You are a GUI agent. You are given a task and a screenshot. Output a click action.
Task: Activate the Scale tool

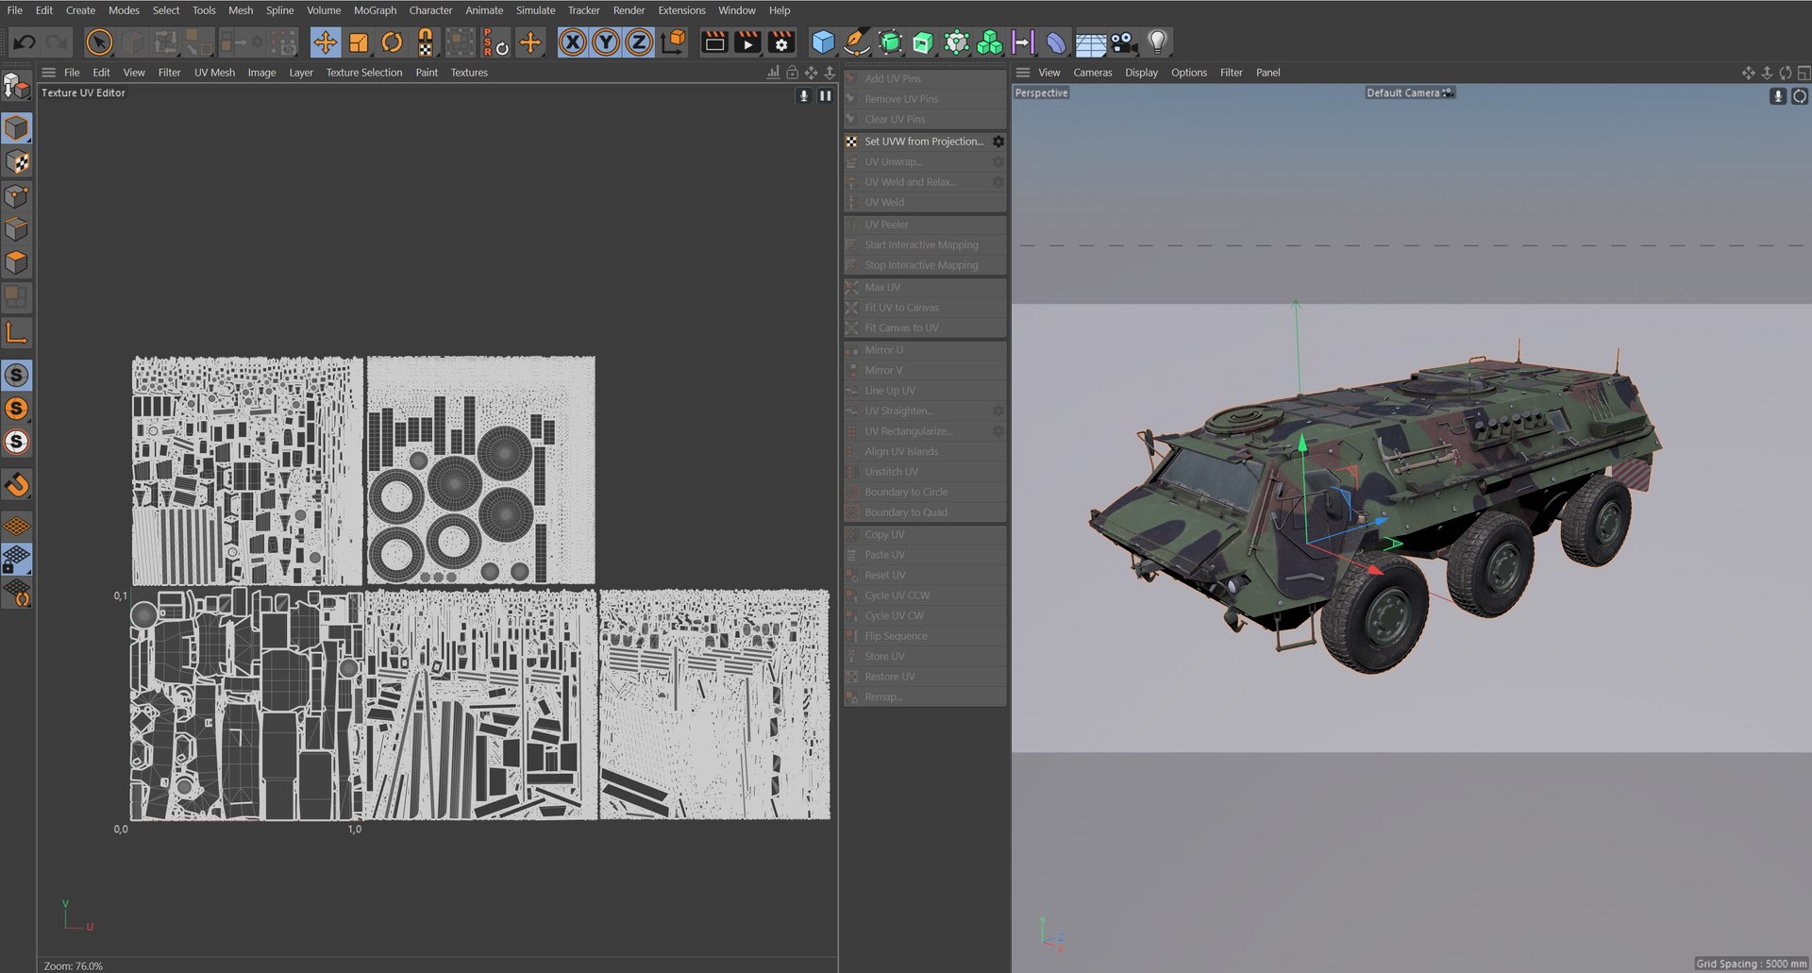click(x=359, y=42)
